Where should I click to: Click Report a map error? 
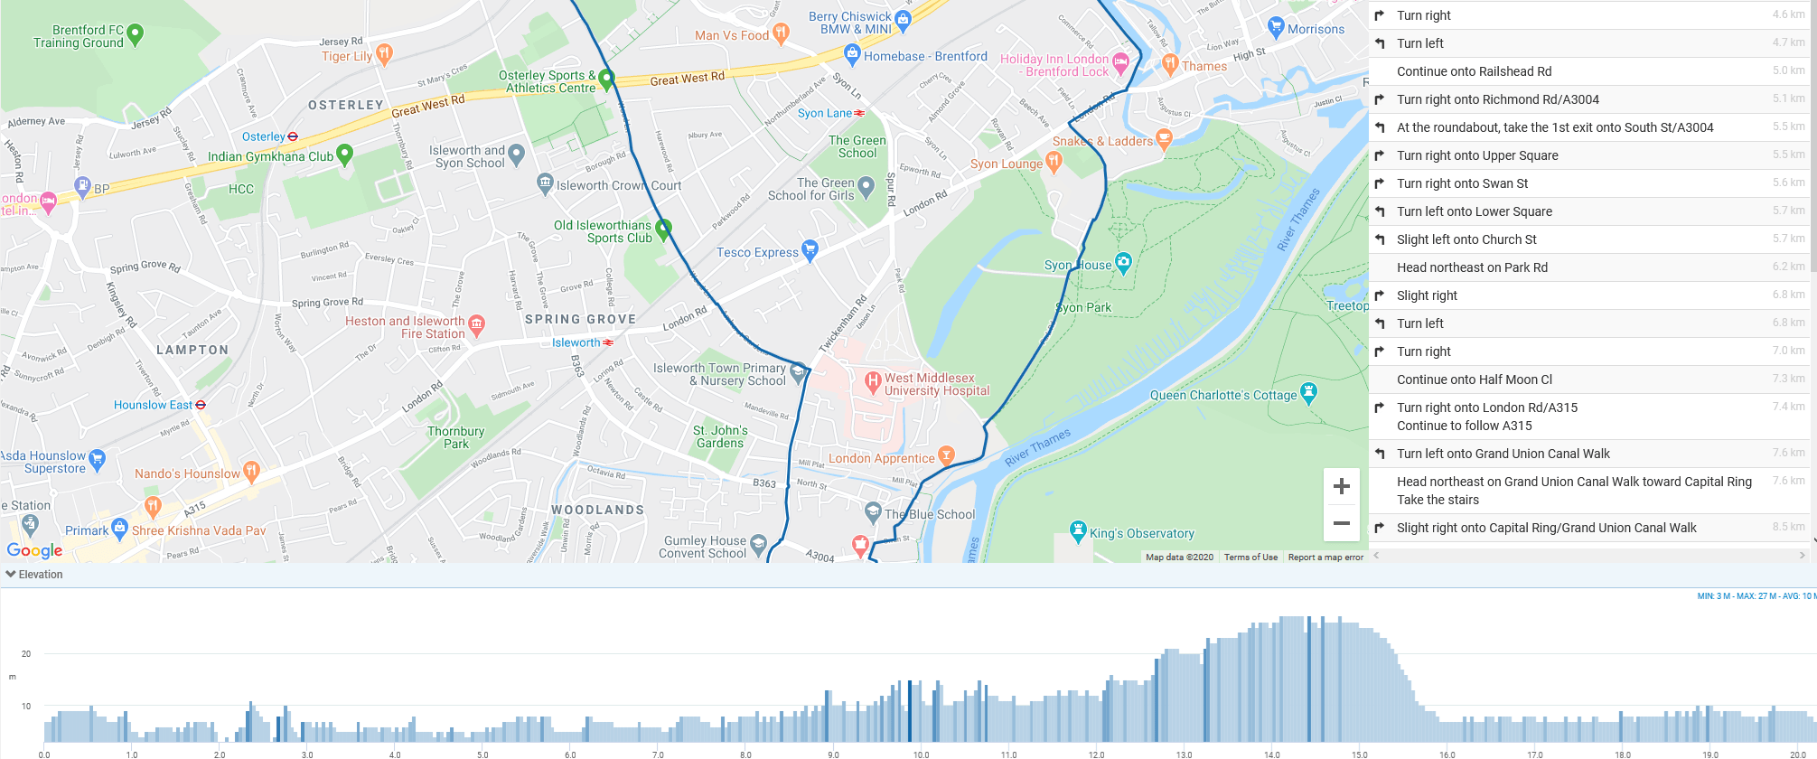tap(1325, 558)
